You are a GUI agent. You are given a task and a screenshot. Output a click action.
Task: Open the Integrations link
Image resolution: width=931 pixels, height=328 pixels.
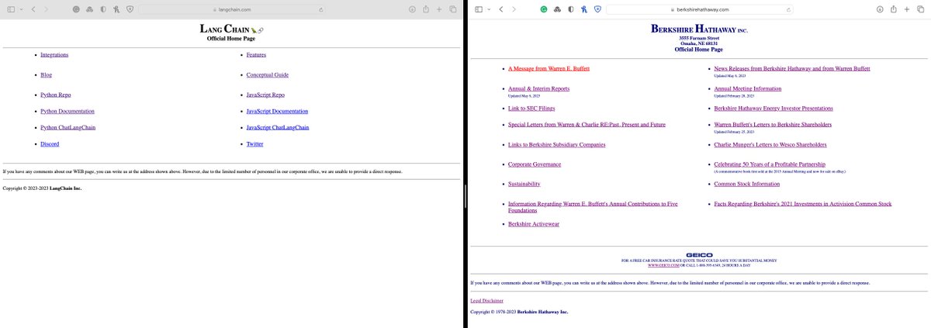(54, 55)
